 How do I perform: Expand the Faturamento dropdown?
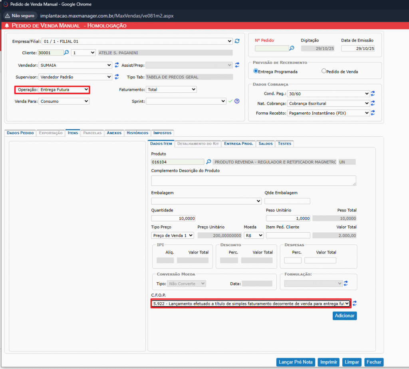[171, 90]
